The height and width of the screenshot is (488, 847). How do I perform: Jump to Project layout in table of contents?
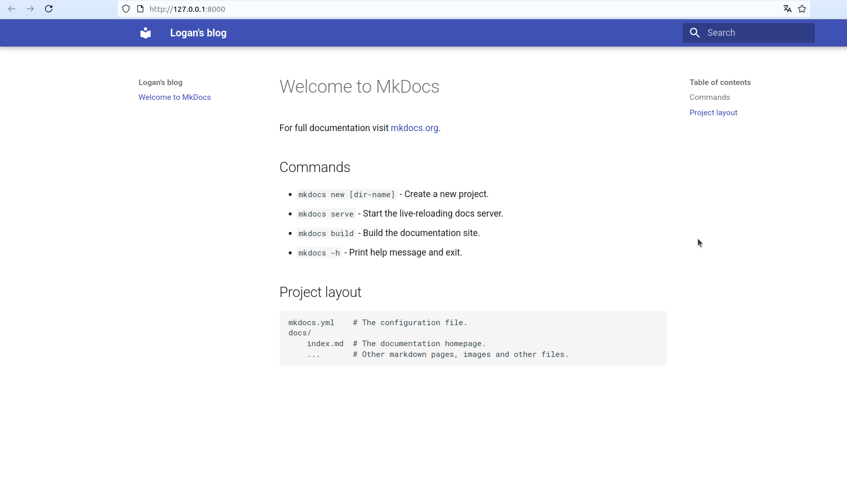[713, 113]
